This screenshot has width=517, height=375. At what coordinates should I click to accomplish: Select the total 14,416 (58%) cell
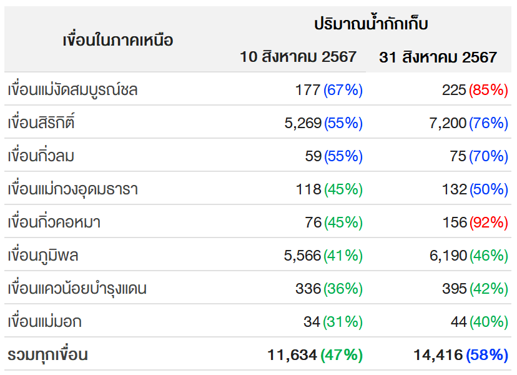click(x=461, y=355)
